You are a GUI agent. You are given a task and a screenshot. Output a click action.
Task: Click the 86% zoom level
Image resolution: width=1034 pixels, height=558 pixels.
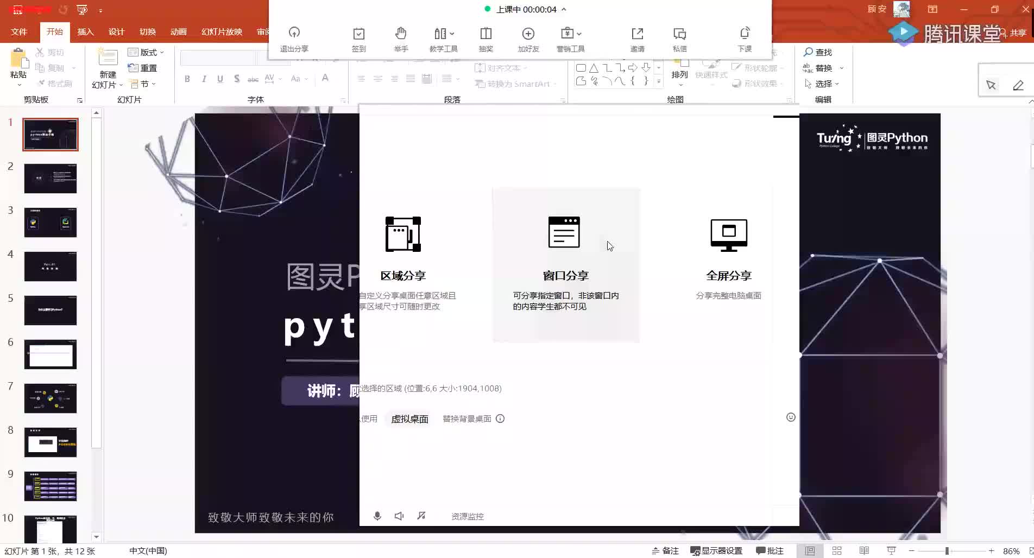(1011, 550)
